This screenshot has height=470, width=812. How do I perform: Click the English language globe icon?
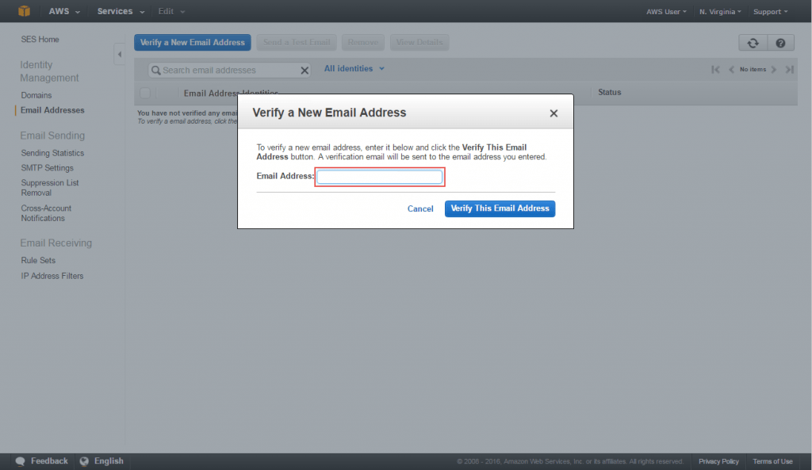(85, 461)
